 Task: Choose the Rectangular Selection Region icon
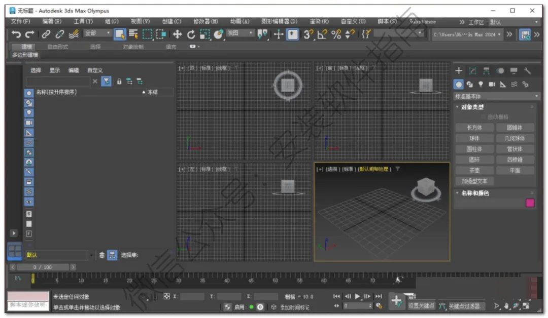point(148,34)
